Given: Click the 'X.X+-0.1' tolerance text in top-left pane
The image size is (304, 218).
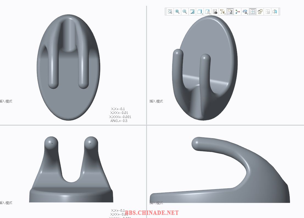Looking at the screenshot, I should (x=118, y=109).
